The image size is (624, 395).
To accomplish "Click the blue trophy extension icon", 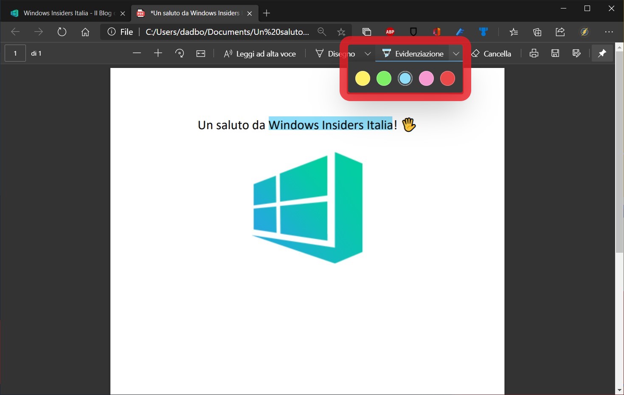I will pos(483,32).
